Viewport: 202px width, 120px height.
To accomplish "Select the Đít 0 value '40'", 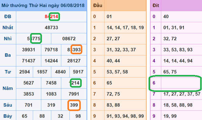I will 166,16.
